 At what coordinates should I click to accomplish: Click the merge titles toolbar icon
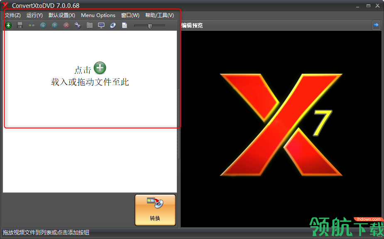32,25
